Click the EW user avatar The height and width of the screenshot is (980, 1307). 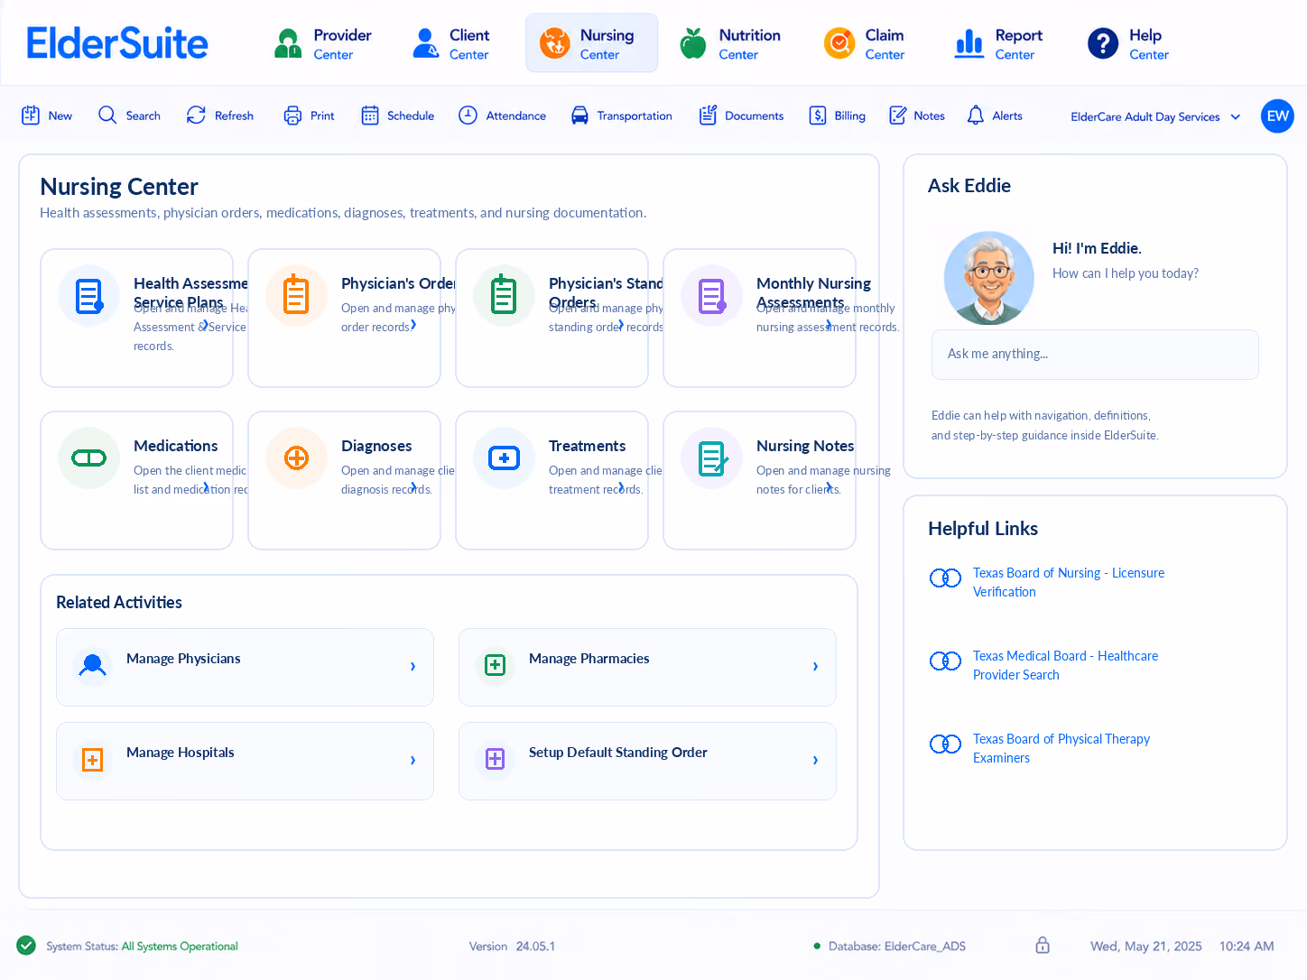pyautogui.click(x=1277, y=116)
